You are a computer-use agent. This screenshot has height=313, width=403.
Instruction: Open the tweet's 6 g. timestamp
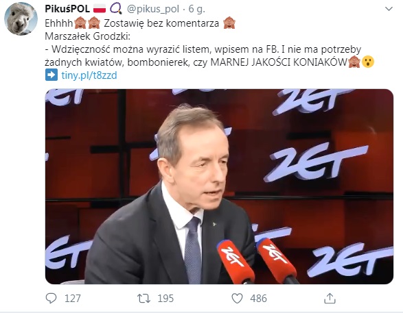coord(196,9)
